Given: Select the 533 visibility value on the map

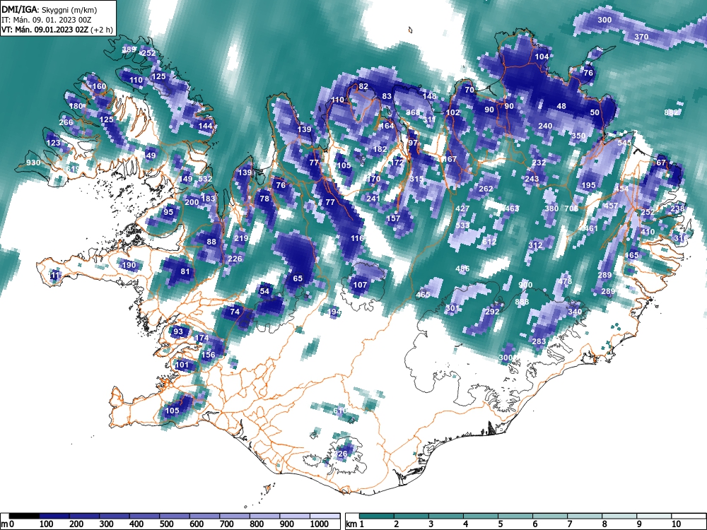Looking at the screenshot, I should [x=462, y=226].
